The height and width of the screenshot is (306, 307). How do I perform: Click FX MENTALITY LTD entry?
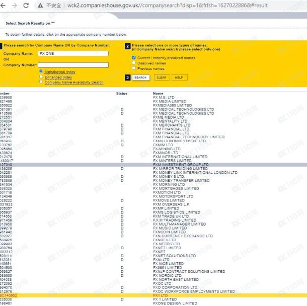(170, 121)
